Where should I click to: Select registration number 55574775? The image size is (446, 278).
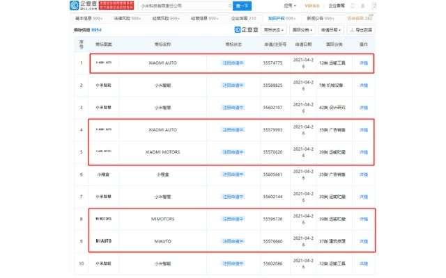272,63
